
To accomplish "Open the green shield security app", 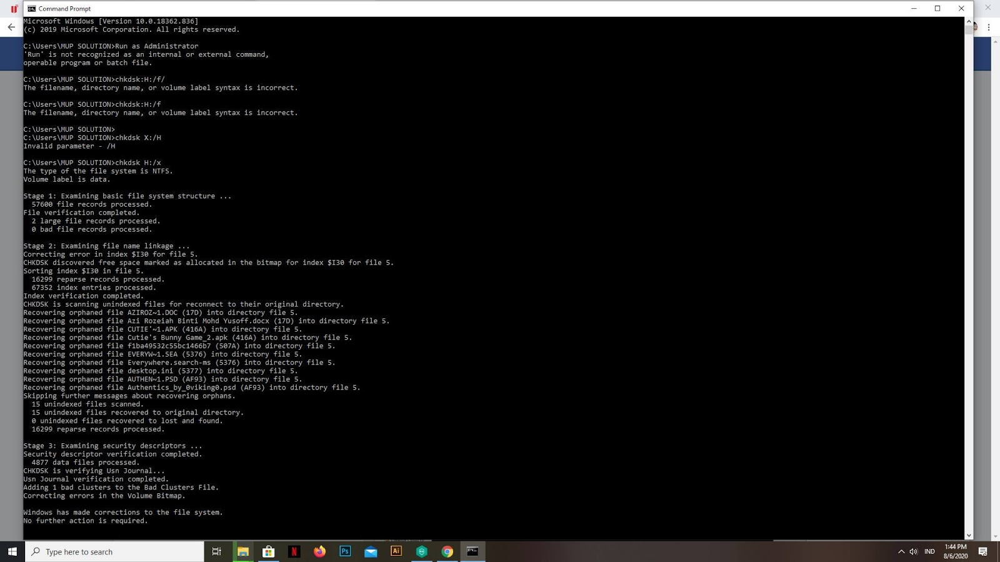I will tap(422, 551).
